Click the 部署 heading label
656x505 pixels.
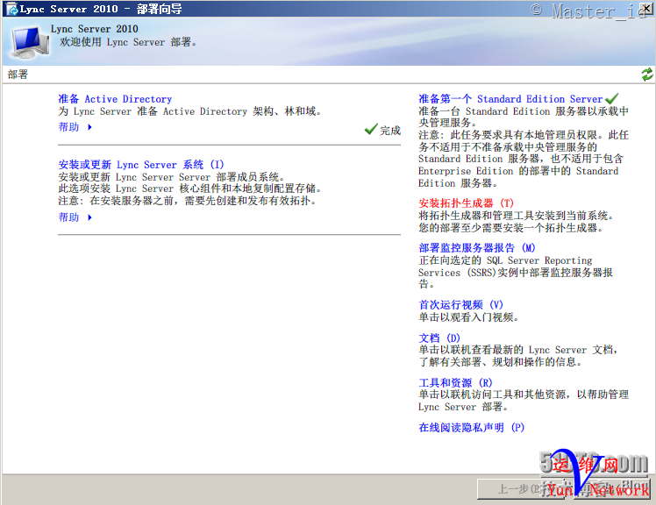[x=18, y=75]
